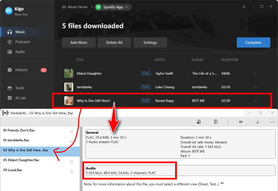Click MediaInfo open folder toolbar icon

coord(216,122)
